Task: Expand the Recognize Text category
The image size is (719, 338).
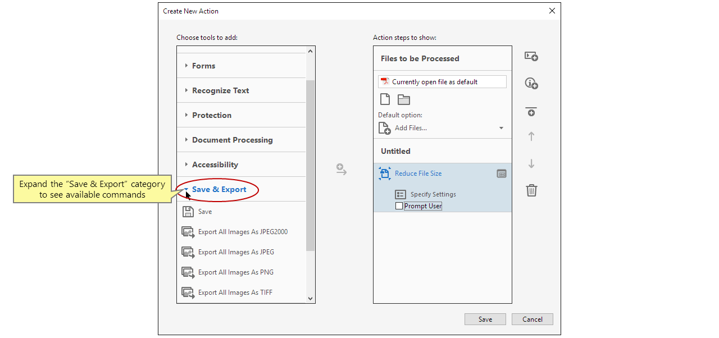Action: tap(220, 90)
